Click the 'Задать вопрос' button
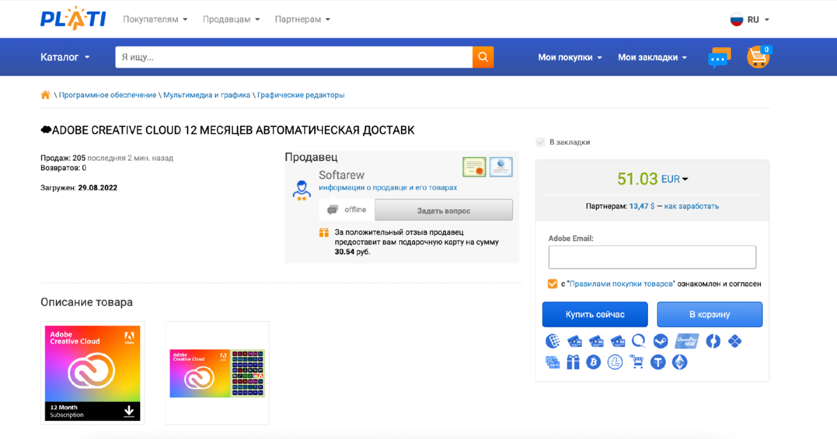This screenshot has width=837, height=439. point(444,210)
